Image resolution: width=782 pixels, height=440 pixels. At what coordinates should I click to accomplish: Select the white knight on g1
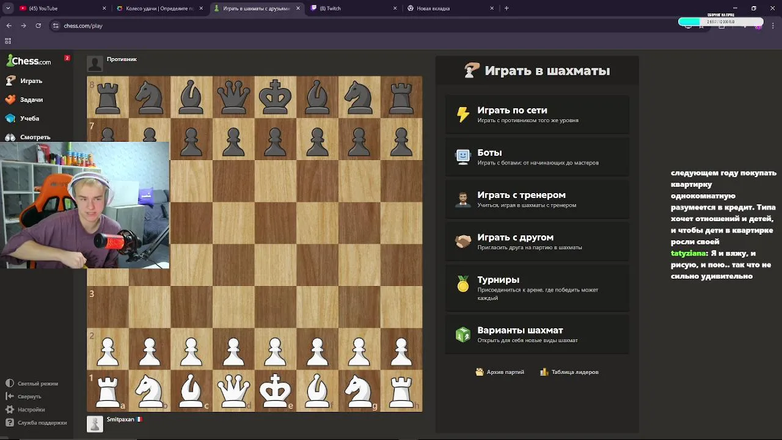click(x=359, y=391)
